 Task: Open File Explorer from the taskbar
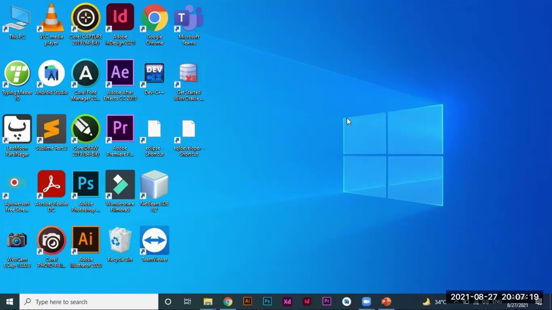pos(208,302)
